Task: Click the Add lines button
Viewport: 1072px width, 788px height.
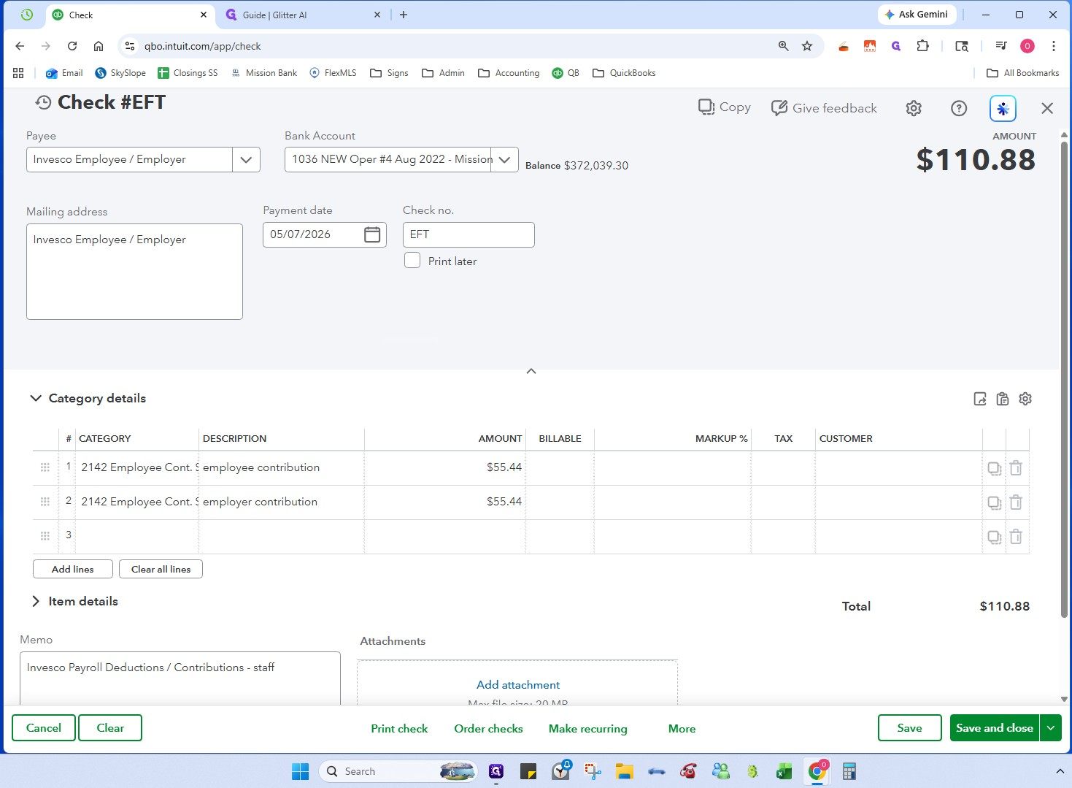Action: [x=73, y=569]
